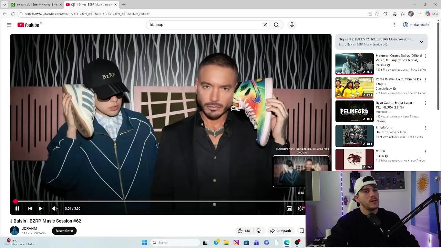Open Yerba Brava La Cumbia thumbnail
This screenshot has height=248, width=441.
[x=355, y=87]
